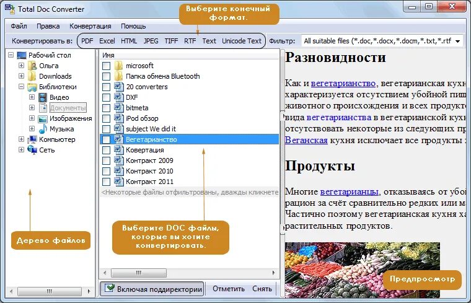Click the Отметить button
The height and width of the screenshot is (303, 471).
229,289
